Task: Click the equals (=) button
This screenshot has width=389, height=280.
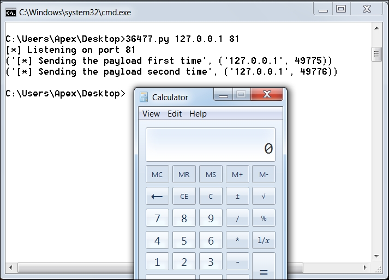Action: pyautogui.click(x=264, y=266)
